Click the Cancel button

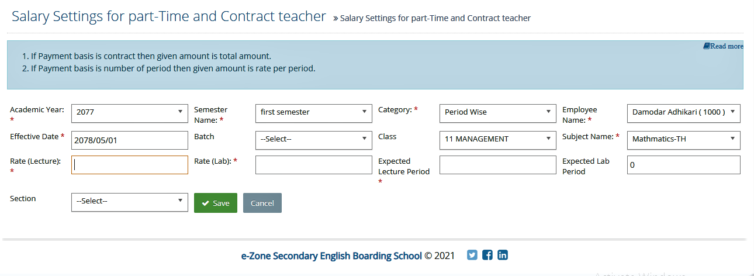262,203
